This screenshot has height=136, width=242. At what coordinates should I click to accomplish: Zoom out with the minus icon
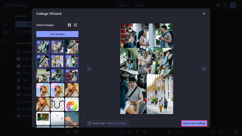click(138, 132)
